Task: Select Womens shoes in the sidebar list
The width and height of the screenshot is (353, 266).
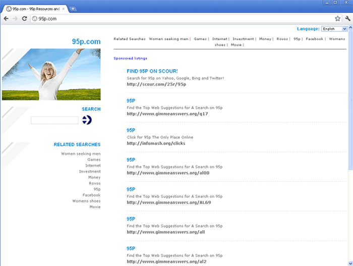Action: click(x=86, y=201)
